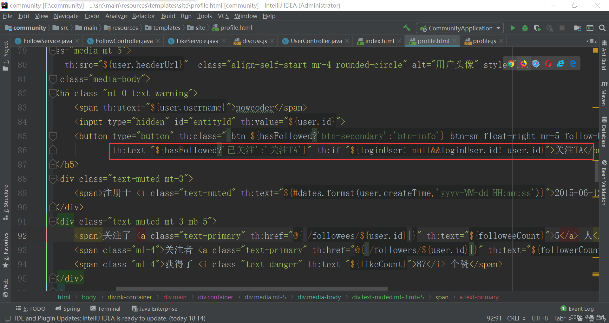Open the Project tool window
This screenshot has height=323, width=609.
coord(6,56)
